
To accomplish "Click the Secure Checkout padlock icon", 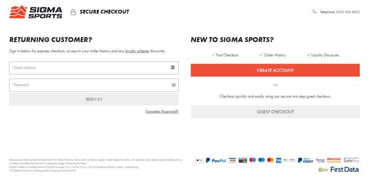I will point(73,12).
